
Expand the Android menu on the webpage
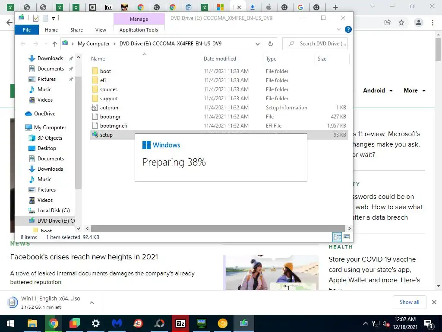pos(378,91)
